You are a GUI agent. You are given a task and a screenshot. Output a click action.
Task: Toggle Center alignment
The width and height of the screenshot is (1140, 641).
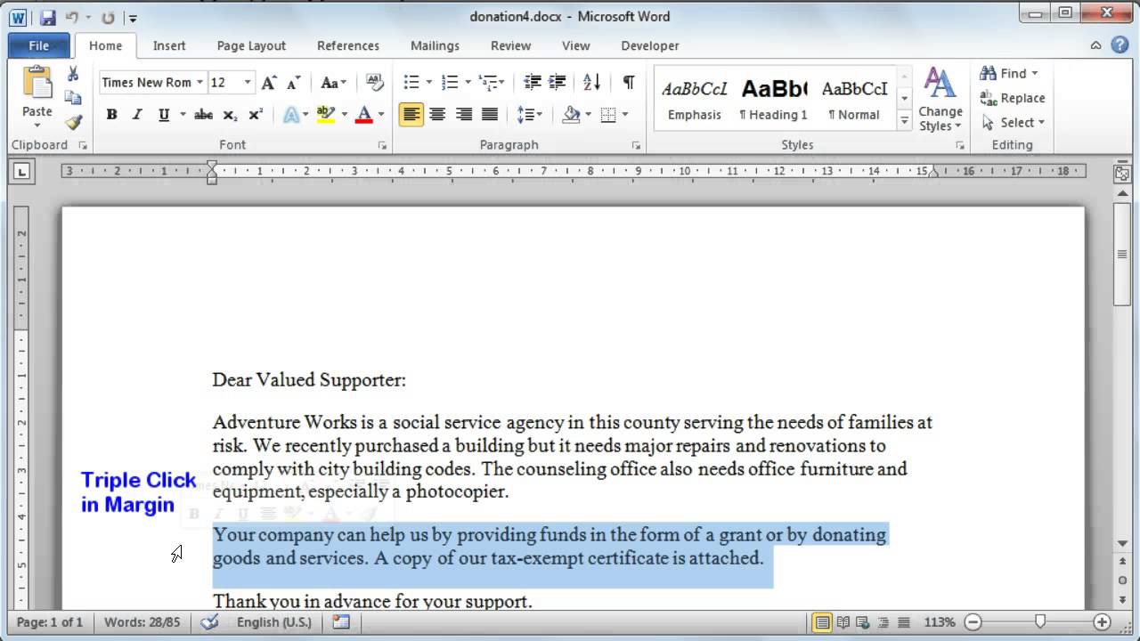(437, 114)
